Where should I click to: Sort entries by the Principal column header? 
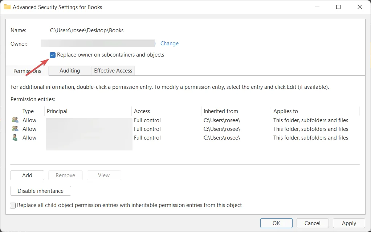click(x=57, y=111)
